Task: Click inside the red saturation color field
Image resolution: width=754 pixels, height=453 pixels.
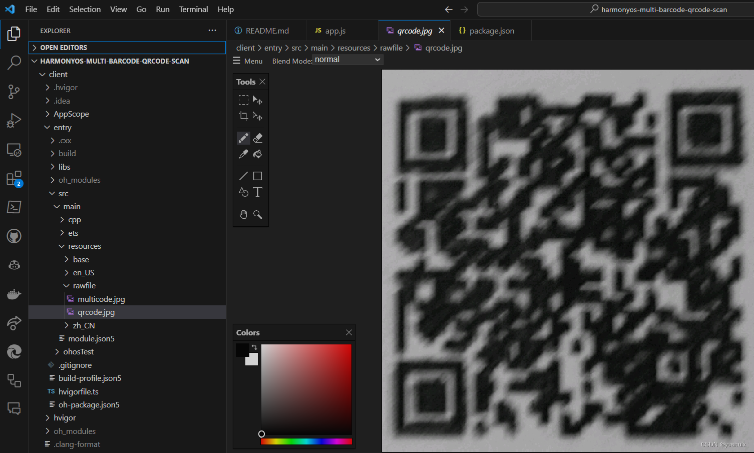Action: click(306, 389)
